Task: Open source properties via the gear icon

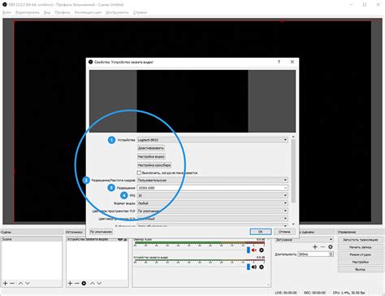Action: [84, 283]
